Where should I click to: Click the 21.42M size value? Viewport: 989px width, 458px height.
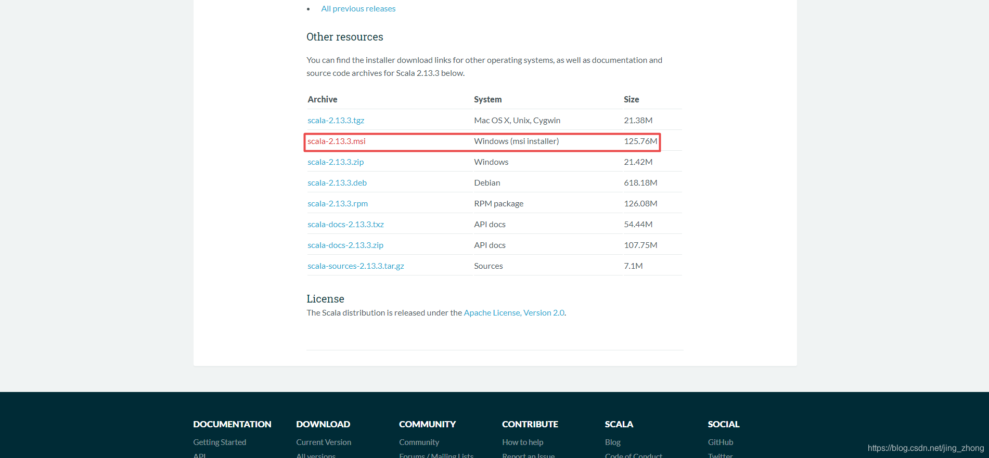click(638, 162)
